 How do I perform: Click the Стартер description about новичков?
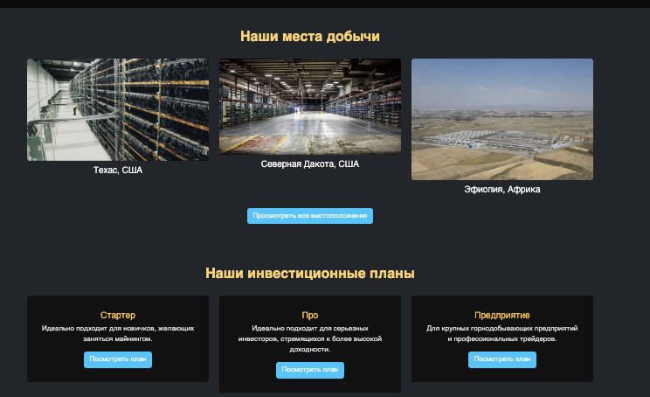click(118, 333)
